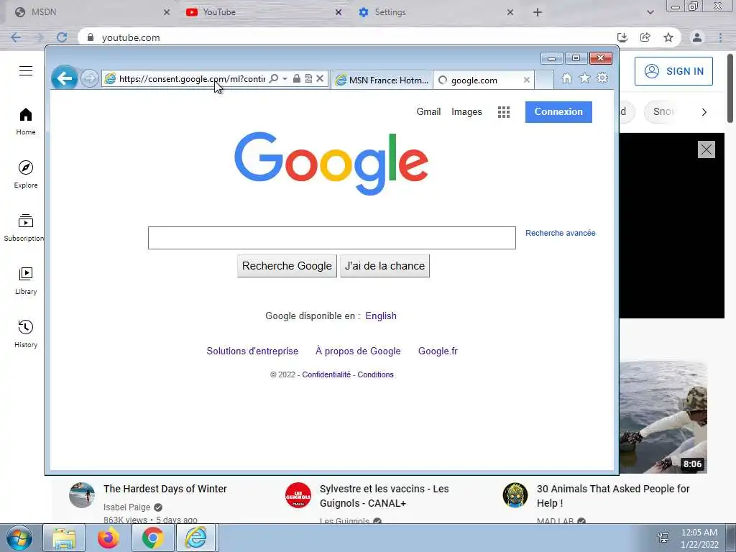
Task: Reload the YouTube page in Chrome
Action: point(62,37)
